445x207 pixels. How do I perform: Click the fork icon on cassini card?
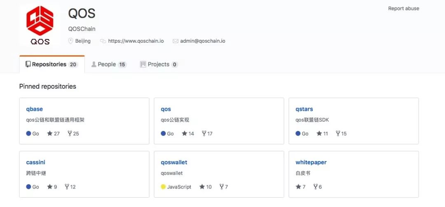pos(67,186)
